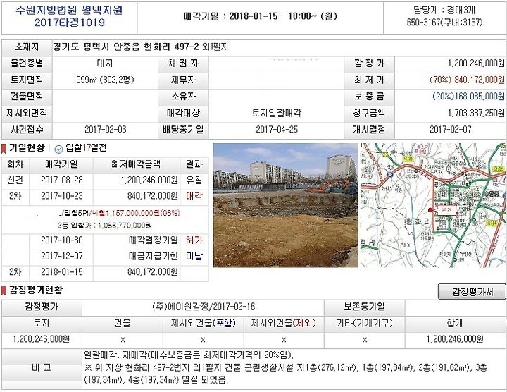Select winning bid 1,157,000,000원 (96%)
Viewport: 507px width, 392px height.
(136, 213)
